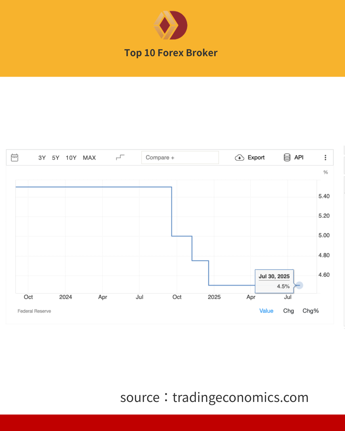
Task: Switch chart display to Value
Action: (266, 311)
